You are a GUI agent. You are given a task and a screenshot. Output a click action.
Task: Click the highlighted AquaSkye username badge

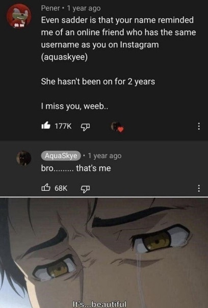pos(61,156)
